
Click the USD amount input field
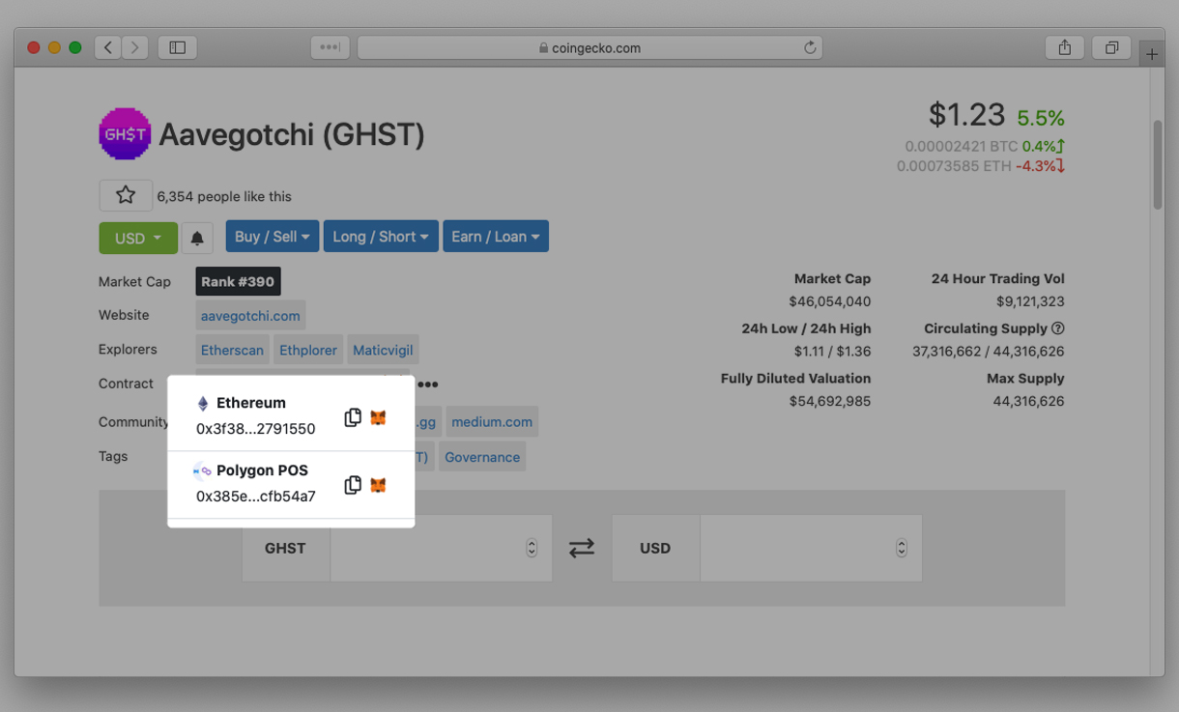(x=811, y=548)
